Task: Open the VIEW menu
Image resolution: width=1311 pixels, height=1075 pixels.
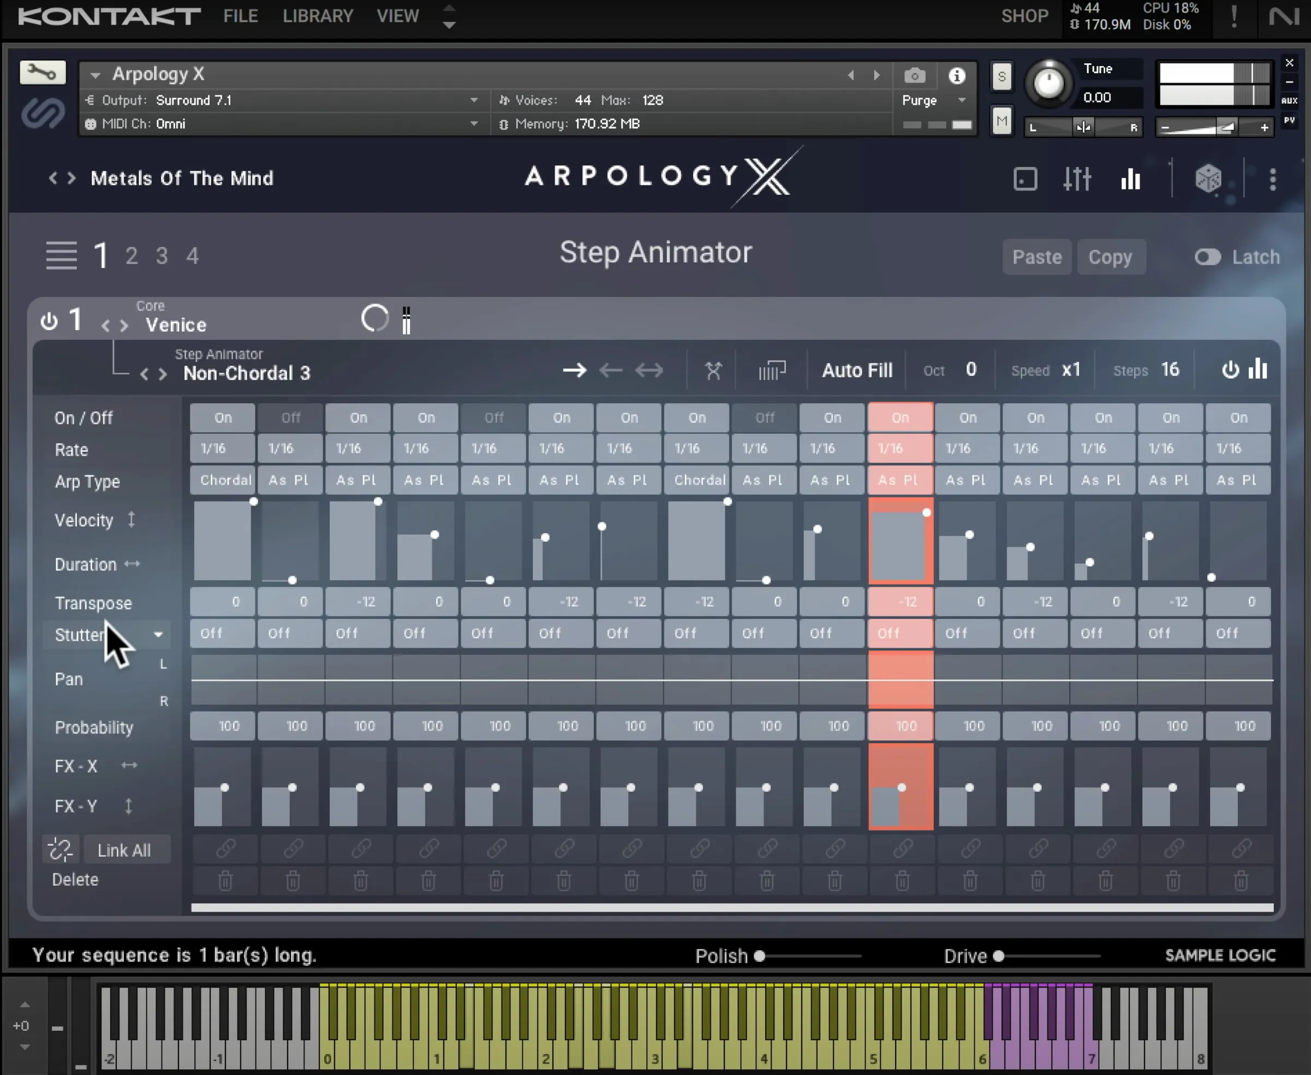Action: pos(397,16)
